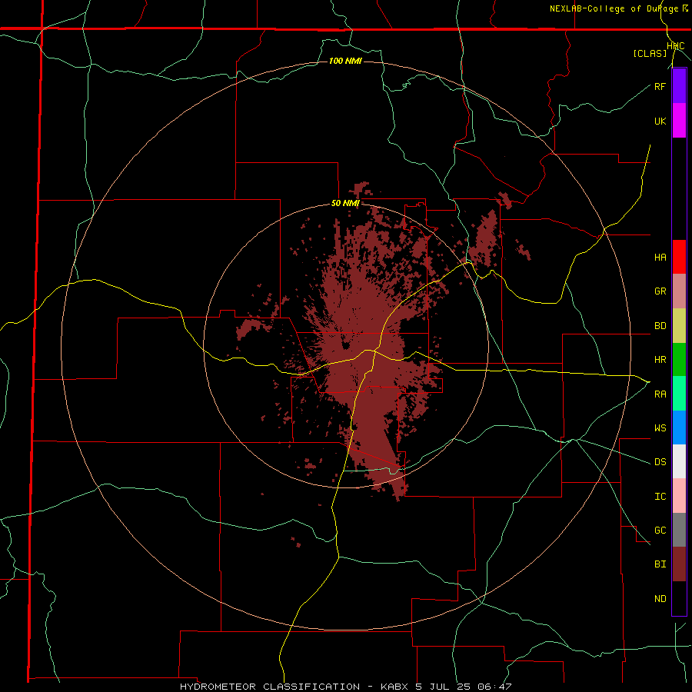
Task: Click the DS legend label
Action: pyautogui.click(x=660, y=462)
